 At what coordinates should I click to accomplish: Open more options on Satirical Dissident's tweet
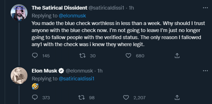click(205, 8)
